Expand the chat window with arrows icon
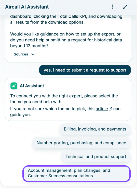Screen dimensions: 137x188 point(125,7)
